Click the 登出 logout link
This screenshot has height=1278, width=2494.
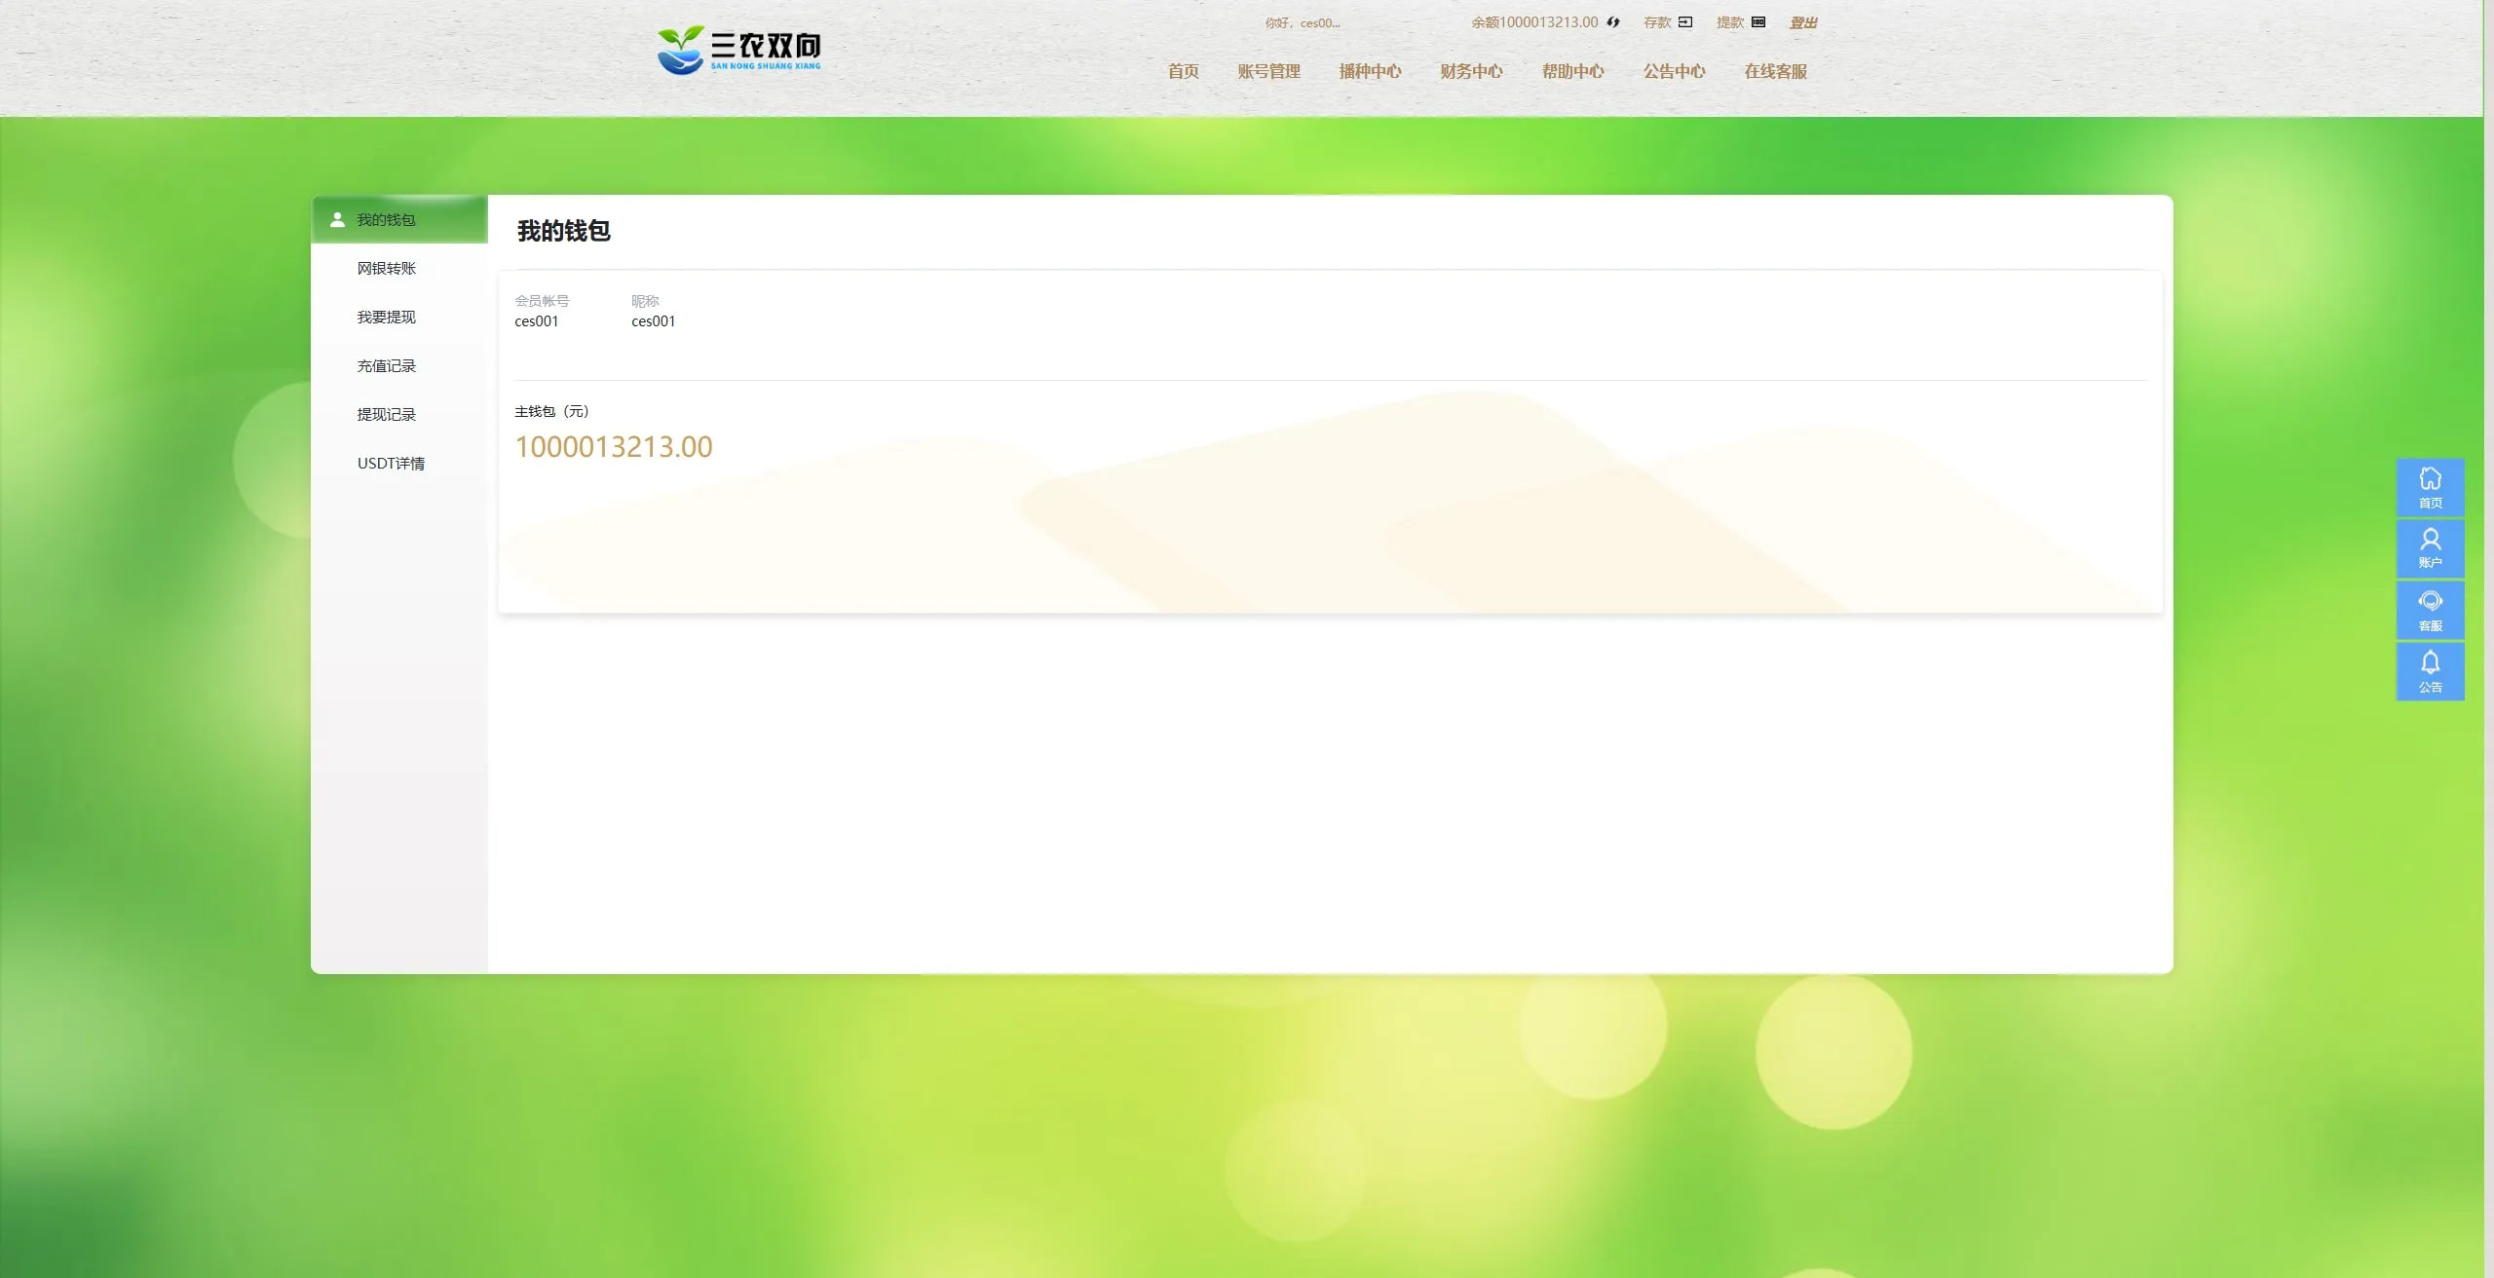[x=1803, y=22]
